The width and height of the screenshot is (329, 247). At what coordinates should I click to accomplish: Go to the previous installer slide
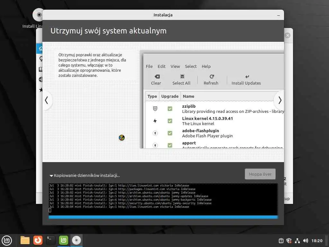click(47, 100)
